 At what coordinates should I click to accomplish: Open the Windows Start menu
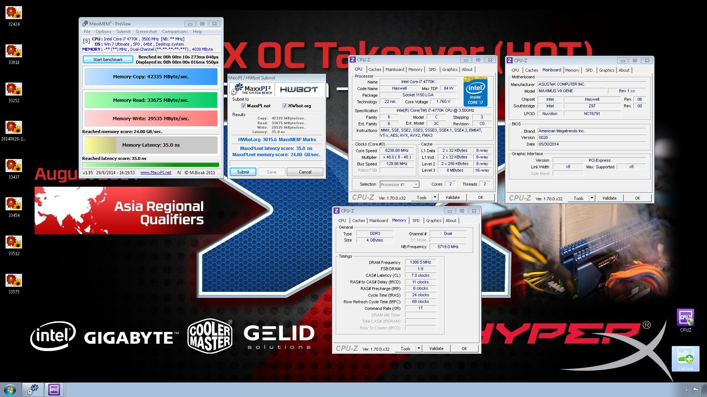coord(10,390)
